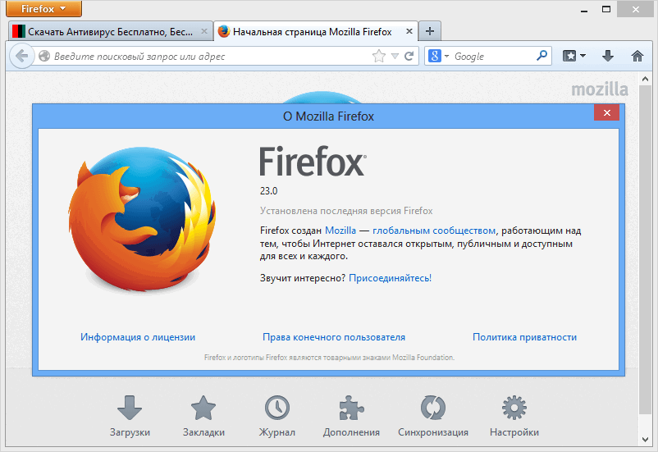Open the Google search engine selector
Screen dimensions: 658x452
click(438, 56)
